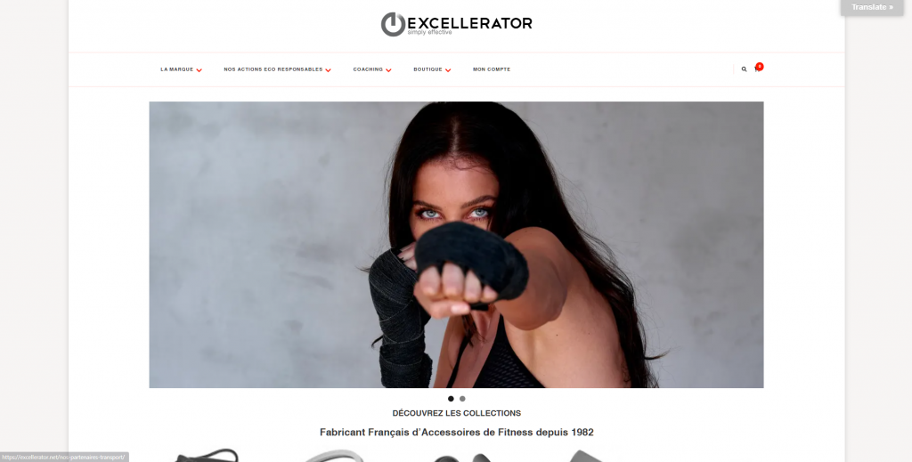
Task: Expand the chevron beside Coaching
Action: (388, 70)
